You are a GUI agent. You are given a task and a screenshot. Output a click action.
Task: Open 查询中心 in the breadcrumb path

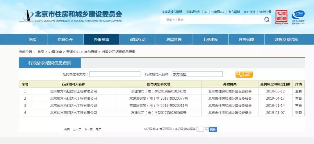coord(73,52)
